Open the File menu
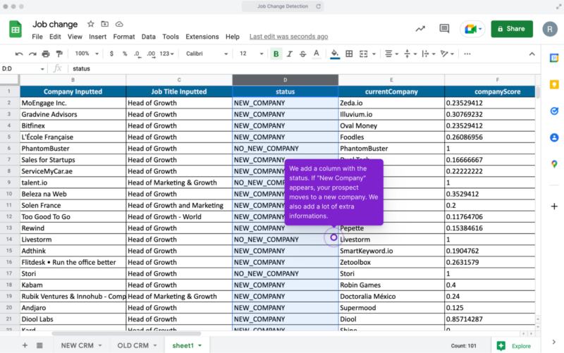 click(x=37, y=37)
